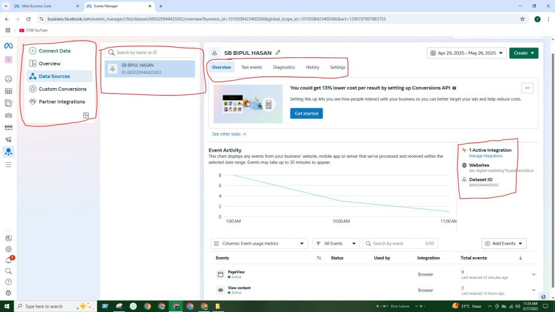Open the WhatsApp icon in the taskbar

coord(133,306)
